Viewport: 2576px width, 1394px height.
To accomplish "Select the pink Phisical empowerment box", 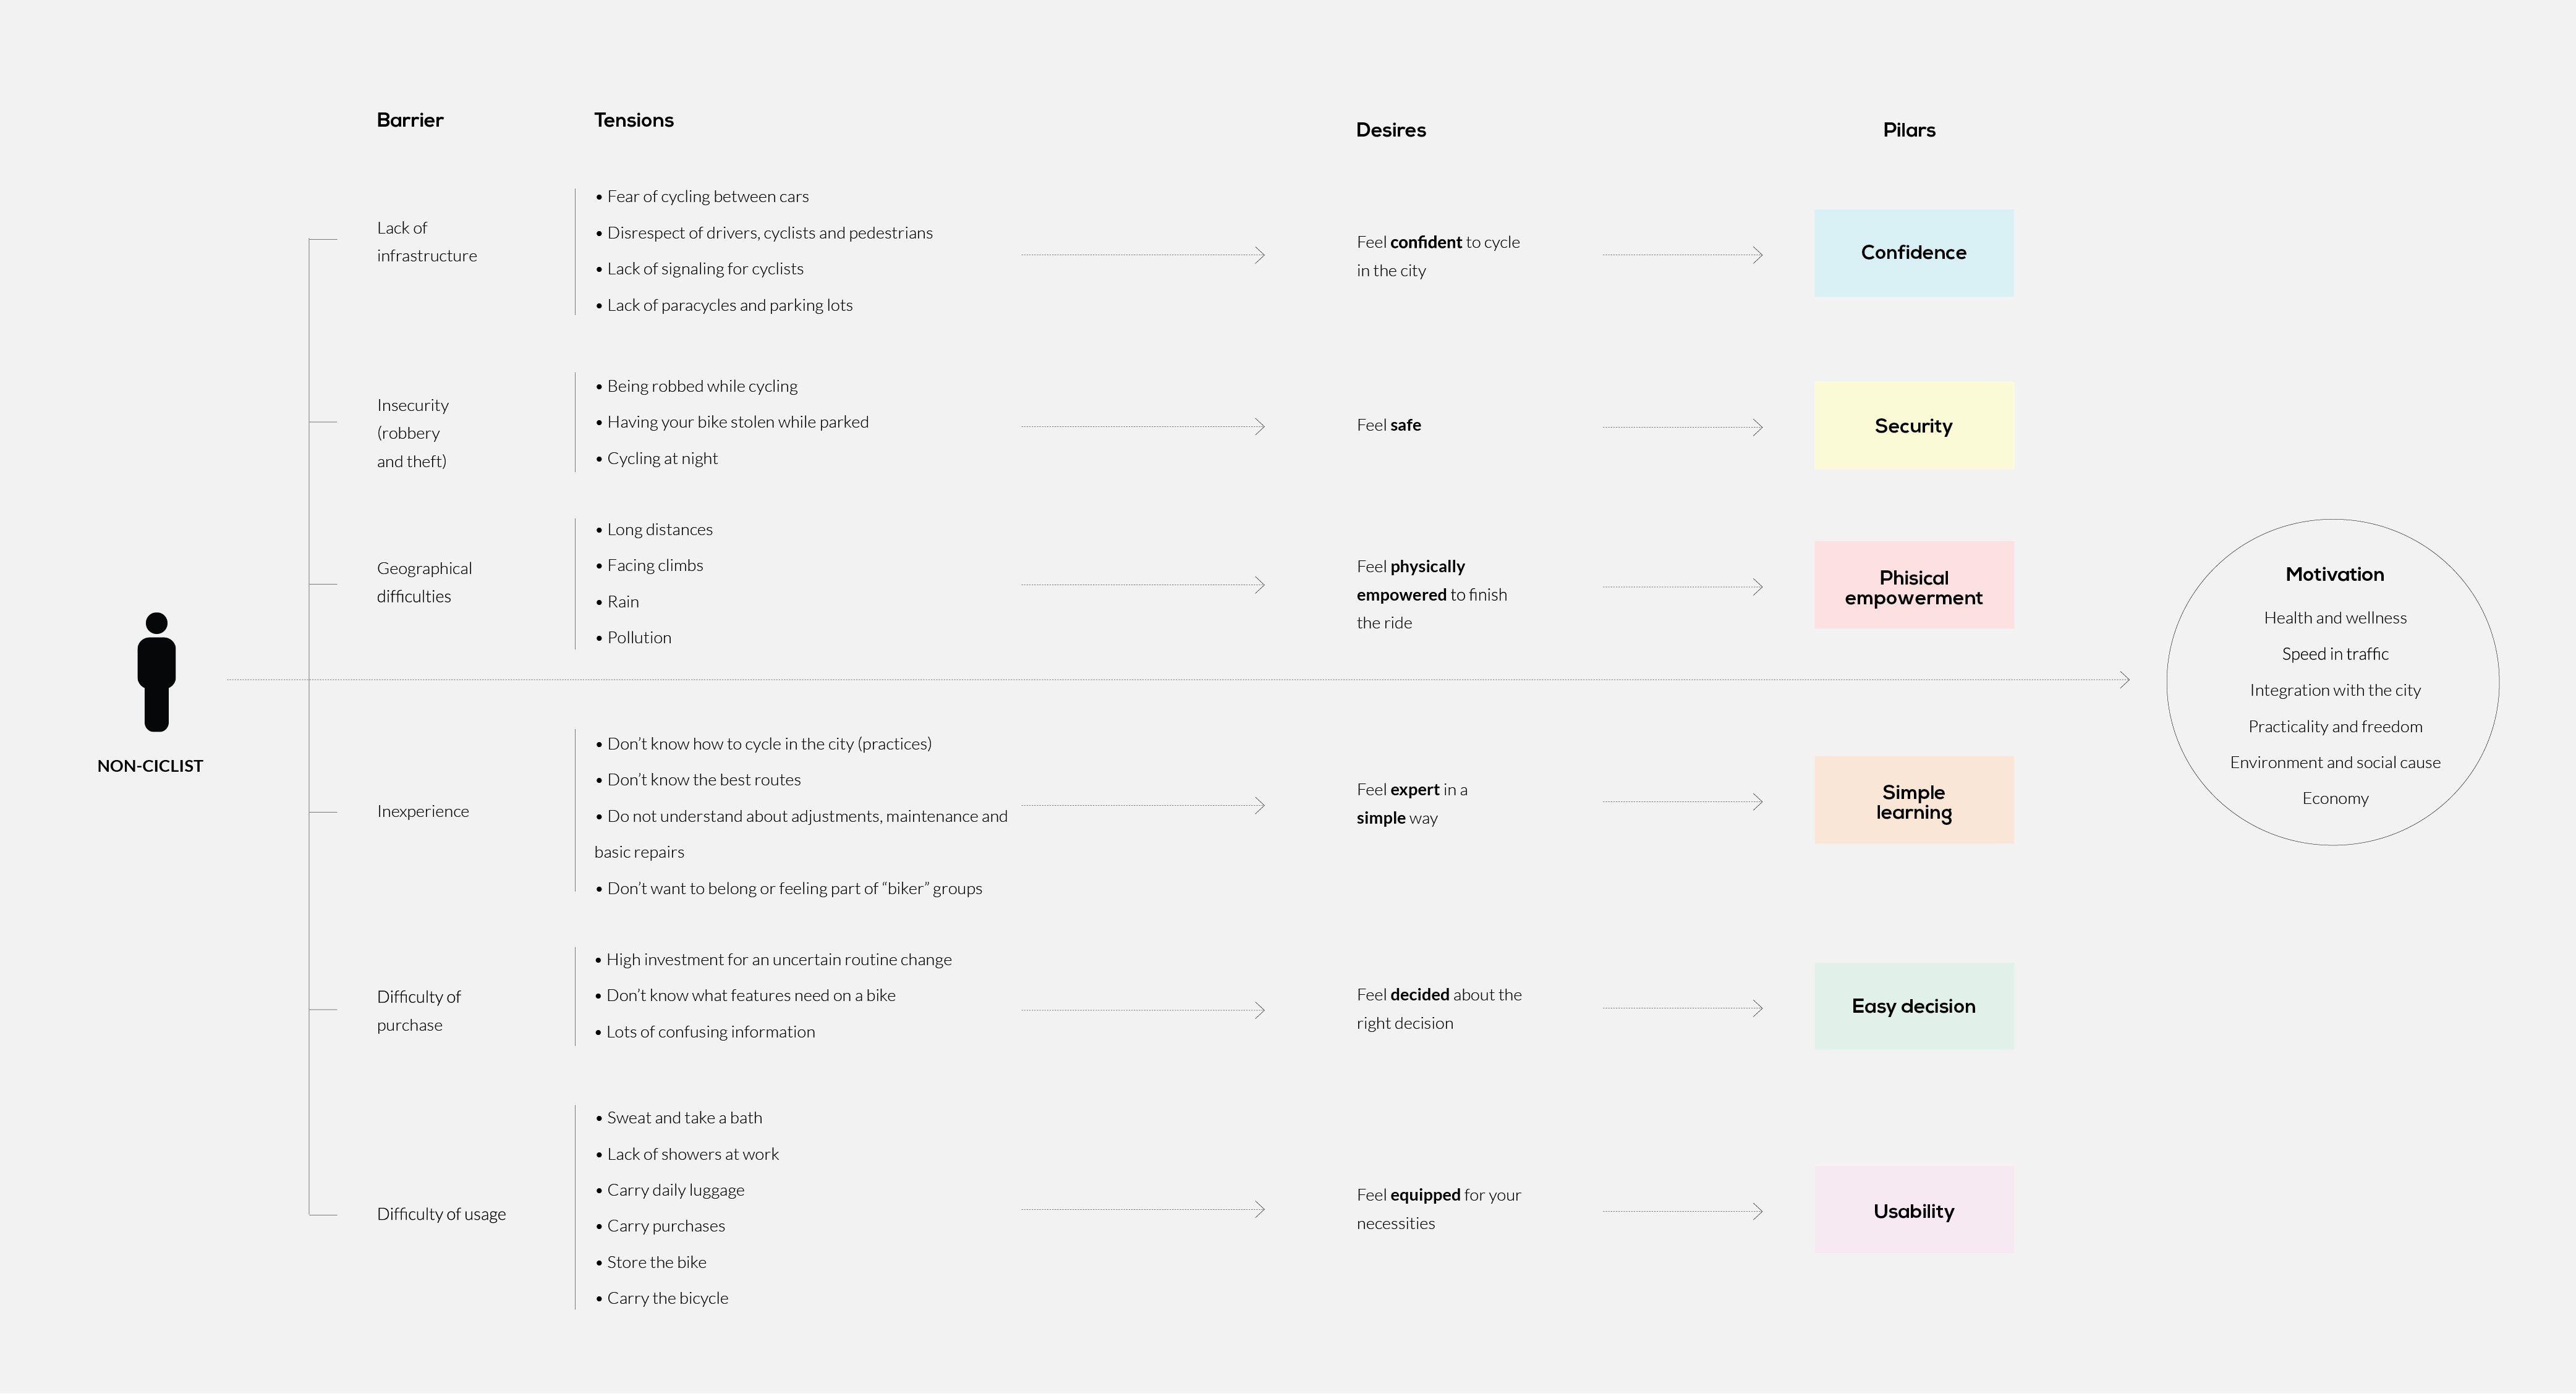I will click(1913, 586).
